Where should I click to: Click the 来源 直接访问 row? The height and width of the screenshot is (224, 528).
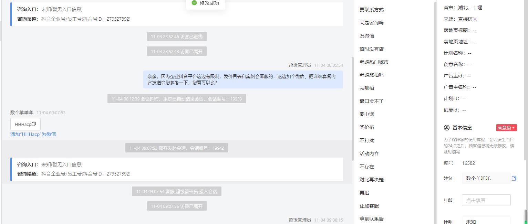(460, 19)
